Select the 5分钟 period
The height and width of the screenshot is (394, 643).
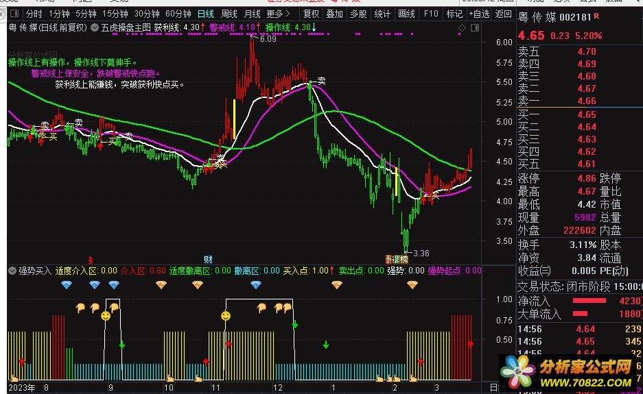[x=86, y=14]
